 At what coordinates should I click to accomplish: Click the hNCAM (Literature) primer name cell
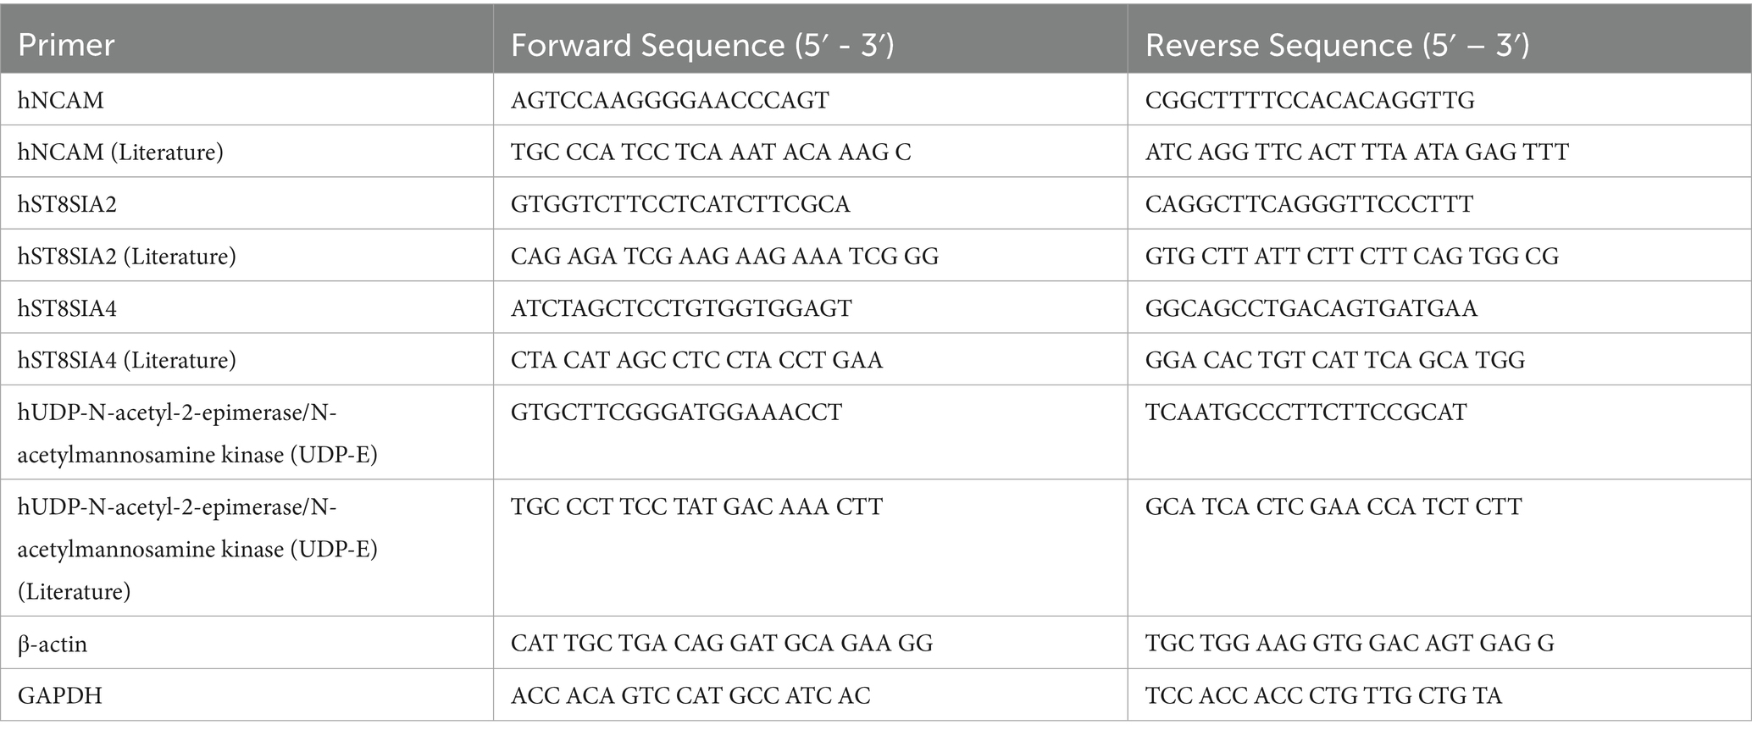tap(120, 152)
